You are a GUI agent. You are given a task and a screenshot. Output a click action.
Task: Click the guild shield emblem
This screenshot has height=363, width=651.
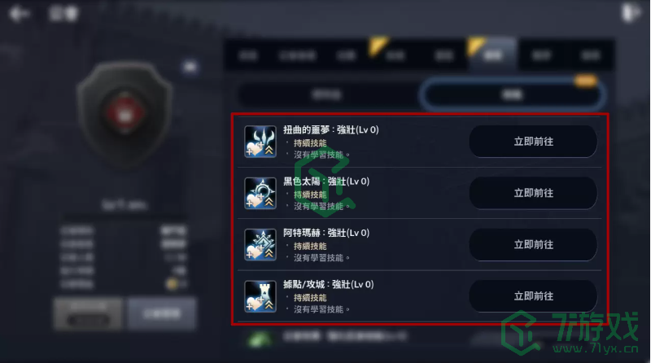[125, 112]
